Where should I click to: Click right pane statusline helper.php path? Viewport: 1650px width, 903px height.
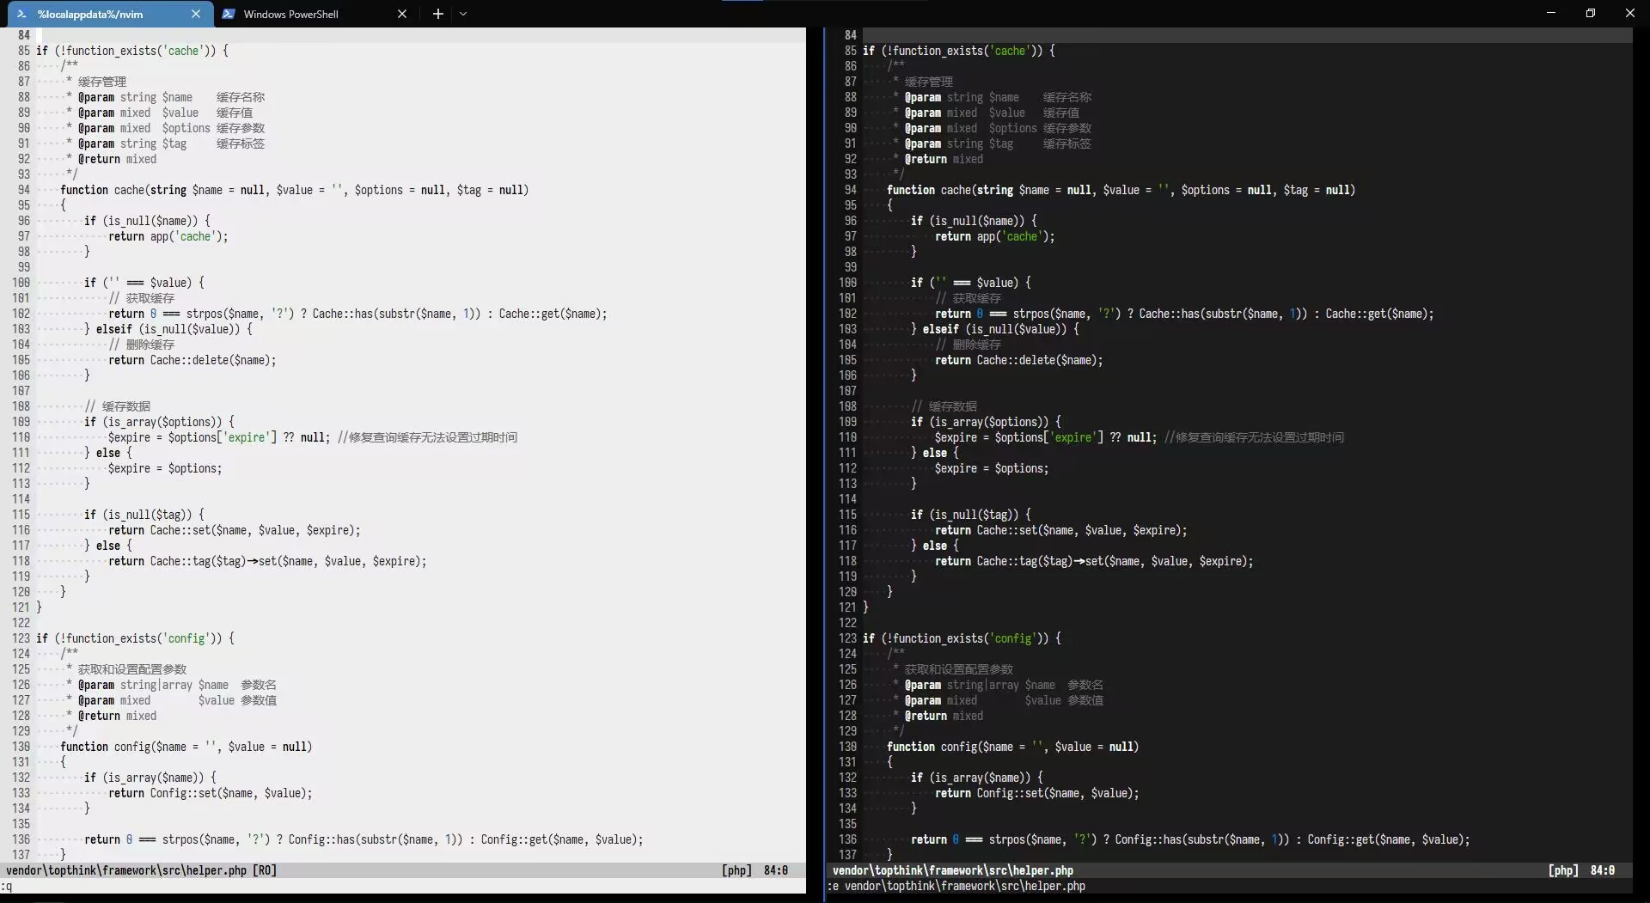tap(953, 870)
